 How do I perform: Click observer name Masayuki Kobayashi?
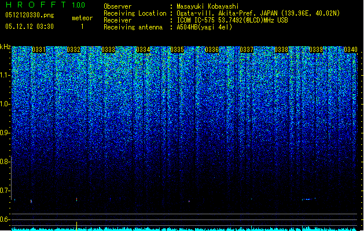point(208,6)
